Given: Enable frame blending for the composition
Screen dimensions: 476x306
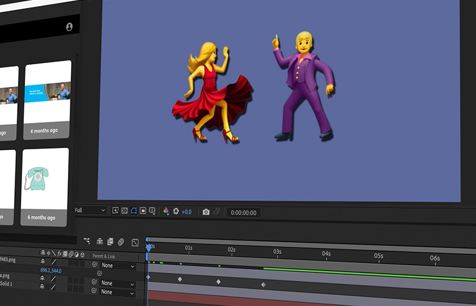Looking at the screenshot, I should click(110, 242).
